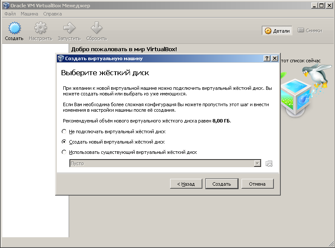Close the Создать виртуальную машину dialog
Viewport: 335px width, 248px height.
point(275,58)
